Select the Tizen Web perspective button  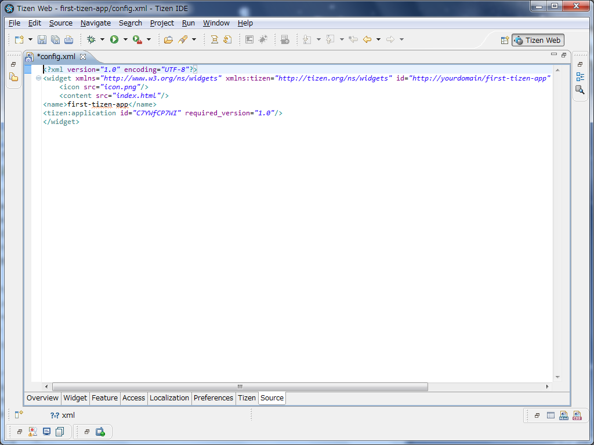tap(538, 40)
